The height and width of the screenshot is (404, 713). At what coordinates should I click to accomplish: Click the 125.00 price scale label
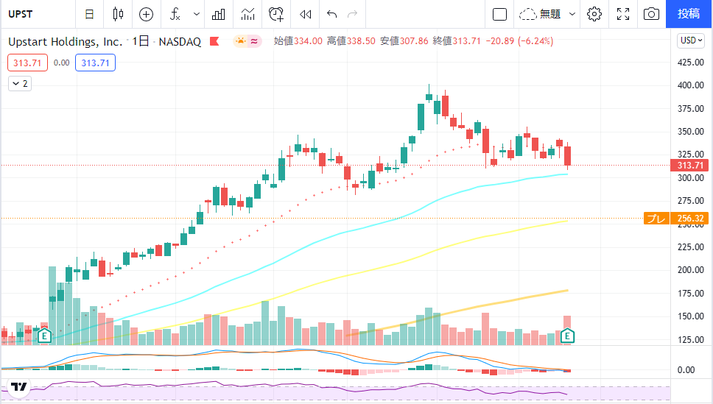click(691, 339)
